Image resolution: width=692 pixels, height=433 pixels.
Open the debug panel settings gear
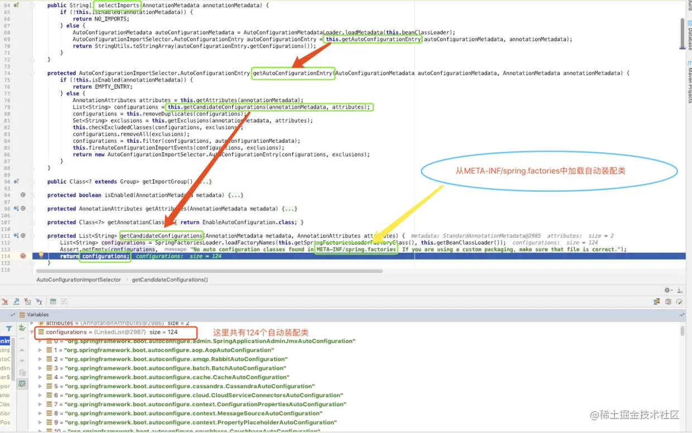point(669,290)
